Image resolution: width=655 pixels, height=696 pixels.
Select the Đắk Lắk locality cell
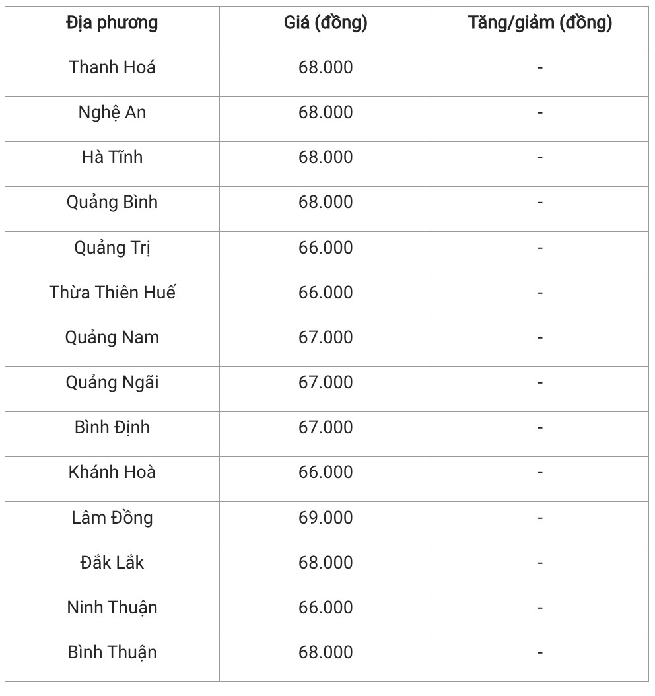(112, 563)
